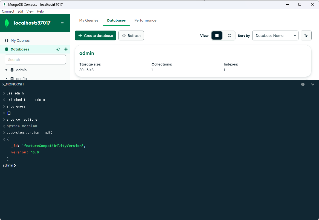This screenshot has height=220, width=319.
Task: Click the '20.48 kB' storage value
Action: pyautogui.click(x=86, y=70)
